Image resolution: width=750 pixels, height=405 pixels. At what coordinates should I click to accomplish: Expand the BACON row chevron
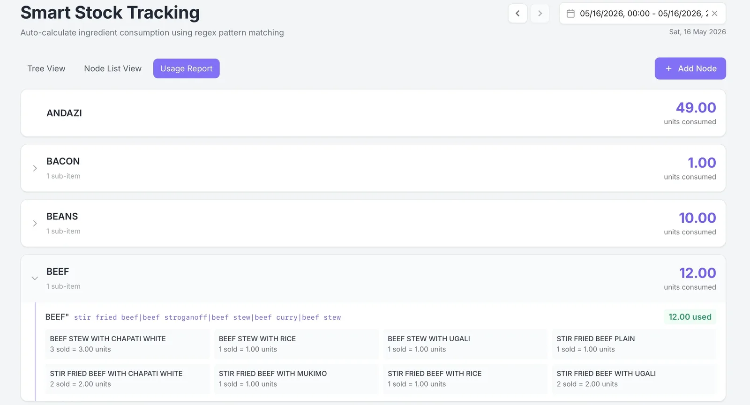[x=35, y=168]
